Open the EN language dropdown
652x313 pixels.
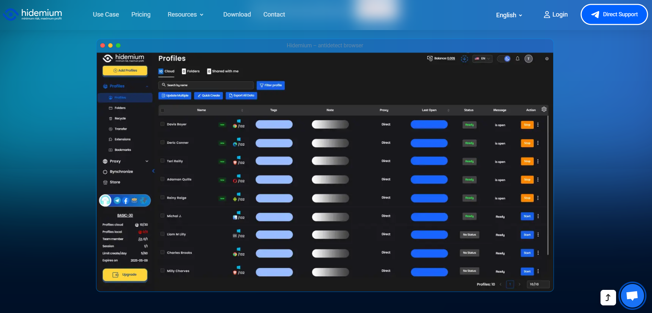coord(482,59)
